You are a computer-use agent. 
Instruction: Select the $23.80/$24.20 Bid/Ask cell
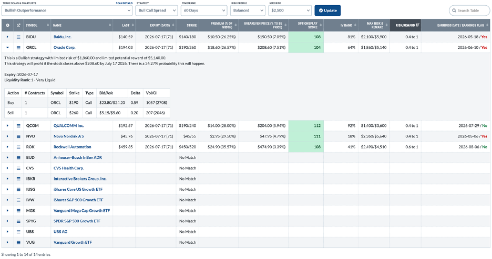[x=112, y=103]
